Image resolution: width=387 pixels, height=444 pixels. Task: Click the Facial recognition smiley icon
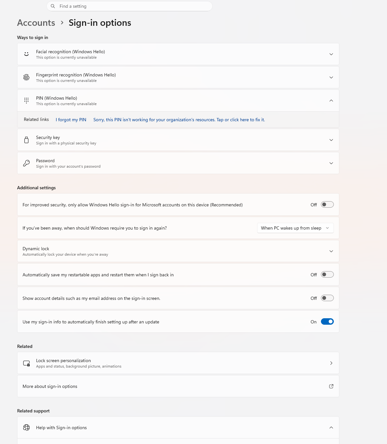tap(26, 54)
